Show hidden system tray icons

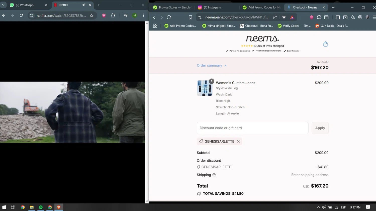click(x=318, y=207)
